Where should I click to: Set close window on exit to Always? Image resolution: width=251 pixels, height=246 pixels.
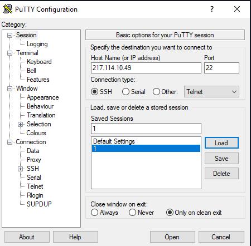coord(94,213)
